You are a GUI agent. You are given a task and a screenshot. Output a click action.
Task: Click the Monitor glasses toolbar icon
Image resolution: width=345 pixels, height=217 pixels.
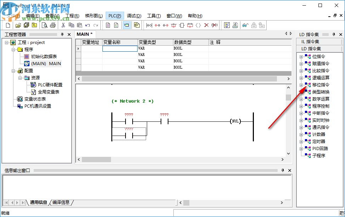tap(245, 25)
